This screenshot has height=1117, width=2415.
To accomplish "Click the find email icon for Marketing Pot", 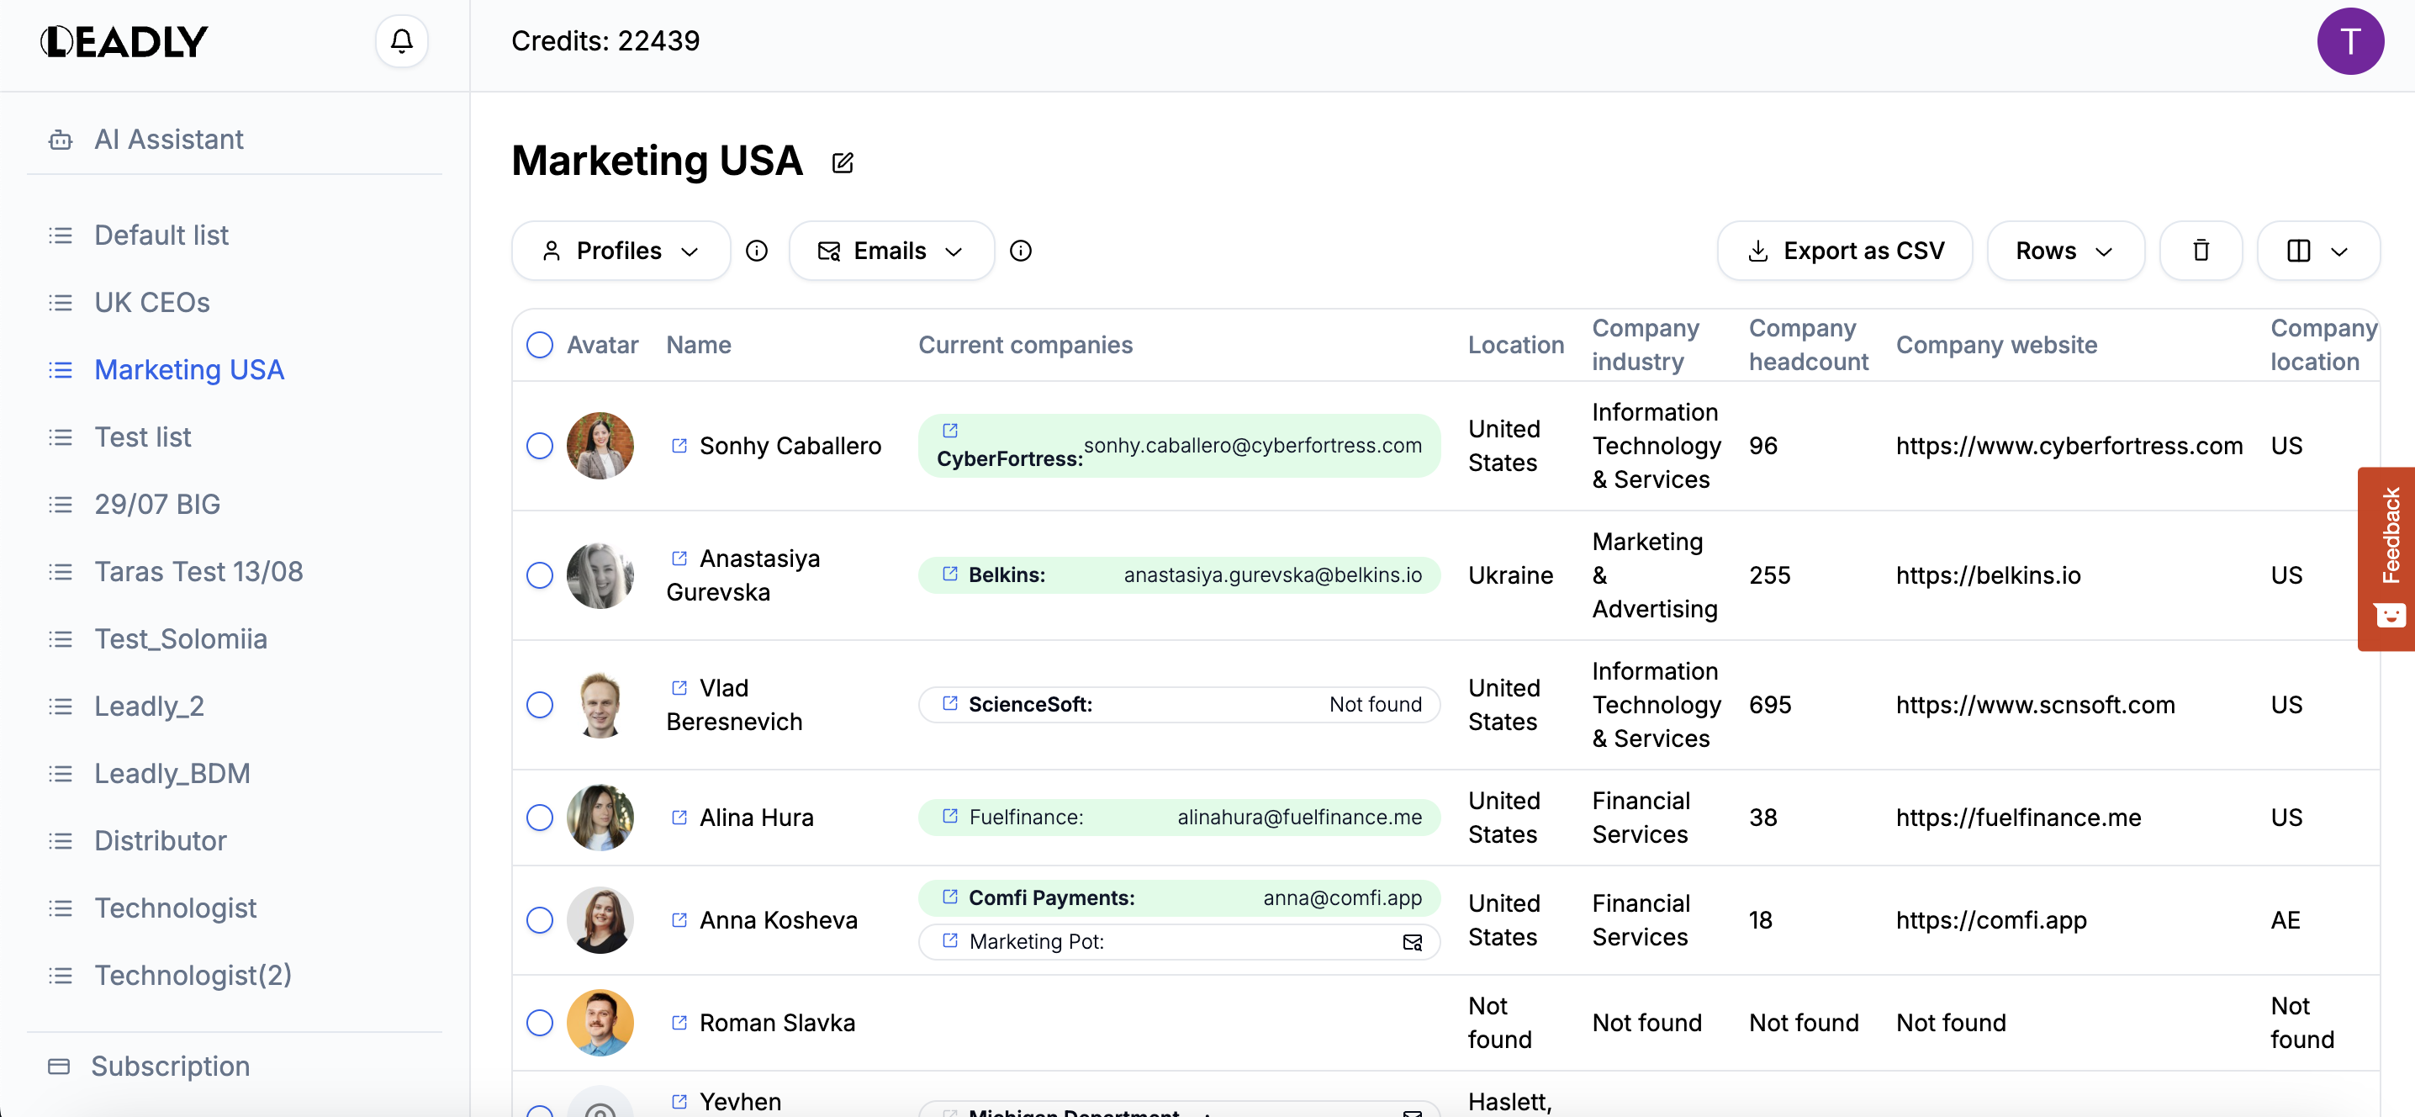I will (1411, 941).
